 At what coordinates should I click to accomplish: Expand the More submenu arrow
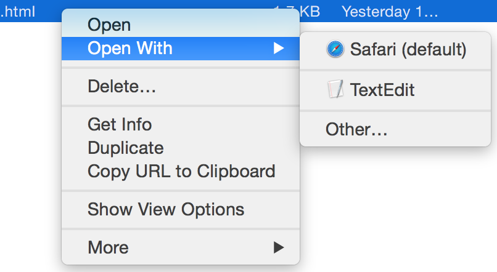point(279,247)
